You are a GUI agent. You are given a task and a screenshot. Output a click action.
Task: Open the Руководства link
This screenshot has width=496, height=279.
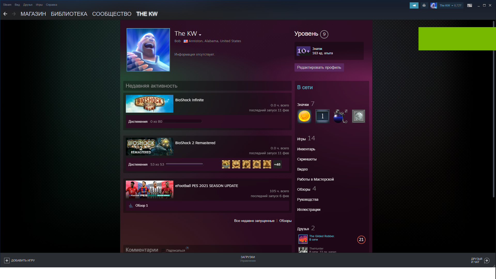coord(308,199)
